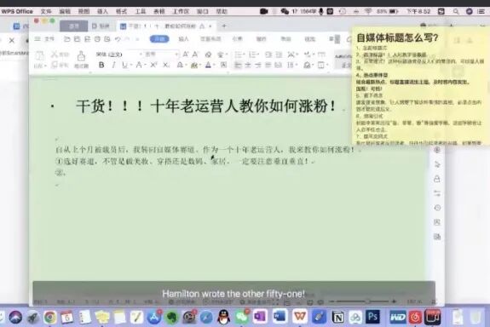This screenshot has height=327, width=490.
Task: Click the decrease font size icon
Action: tap(195, 54)
